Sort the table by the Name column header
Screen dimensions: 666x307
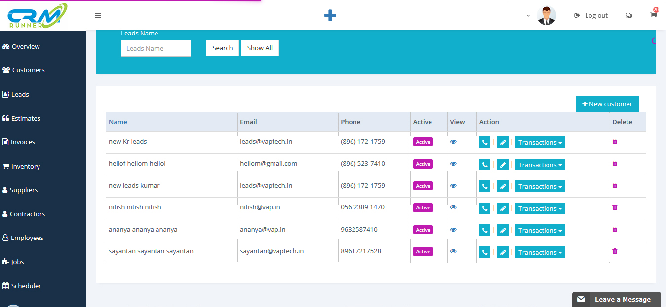[118, 122]
